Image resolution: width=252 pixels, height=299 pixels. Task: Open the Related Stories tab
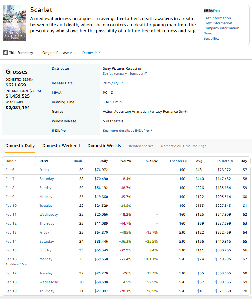pos(141,146)
